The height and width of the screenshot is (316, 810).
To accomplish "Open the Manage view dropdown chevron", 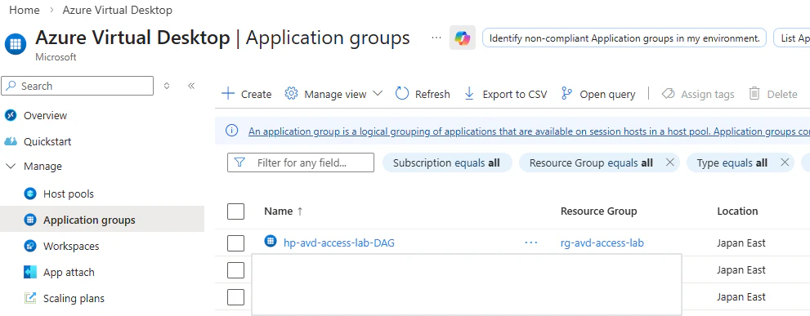I will pyautogui.click(x=378, y=93).
